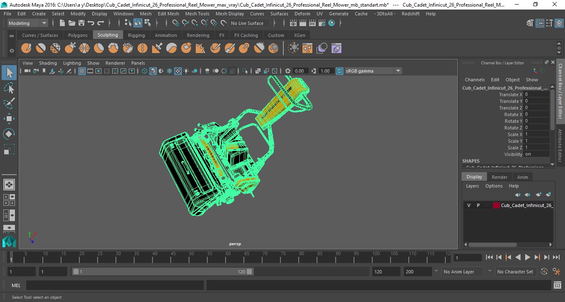Click the Convert to Frozen snowflake icon

(294, 49)
